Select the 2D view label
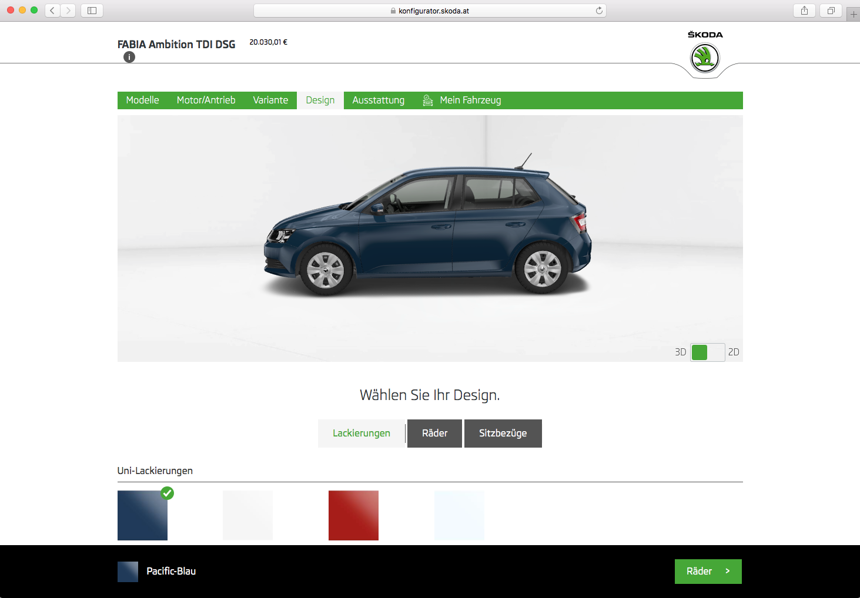This screenshot has height=598, width=860. coord(734,352)
